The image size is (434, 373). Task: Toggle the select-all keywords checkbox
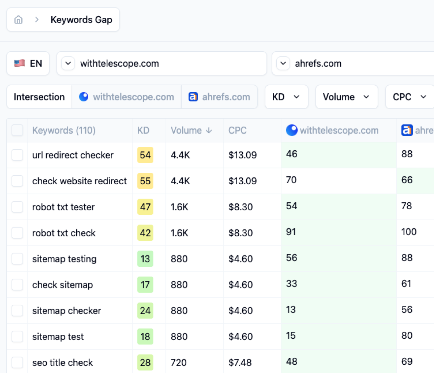click(17, 130)
